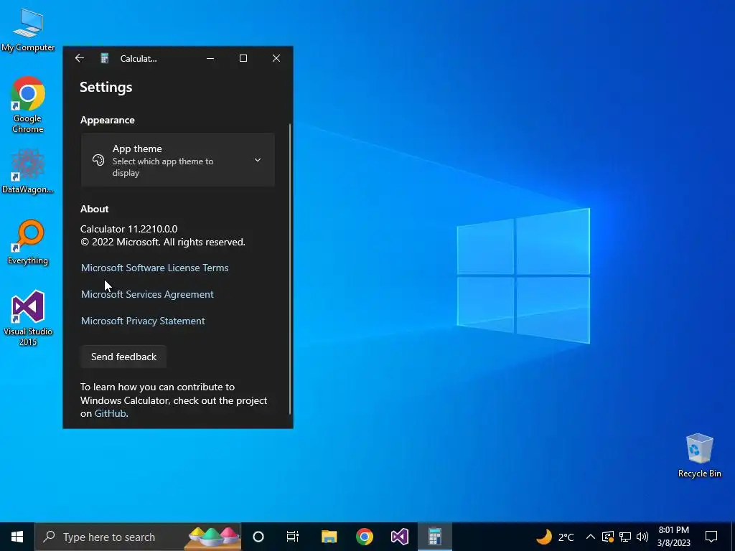
Task: Open Cortana circle icon on taskbar
Action: pos(258,537)
